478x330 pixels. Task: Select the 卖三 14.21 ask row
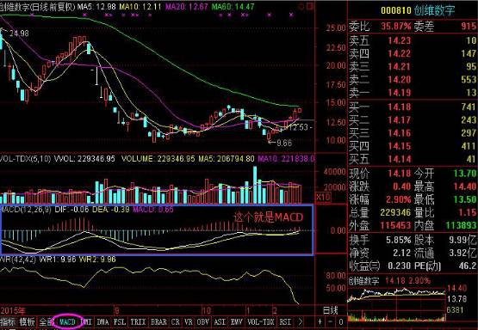[413, 67]
